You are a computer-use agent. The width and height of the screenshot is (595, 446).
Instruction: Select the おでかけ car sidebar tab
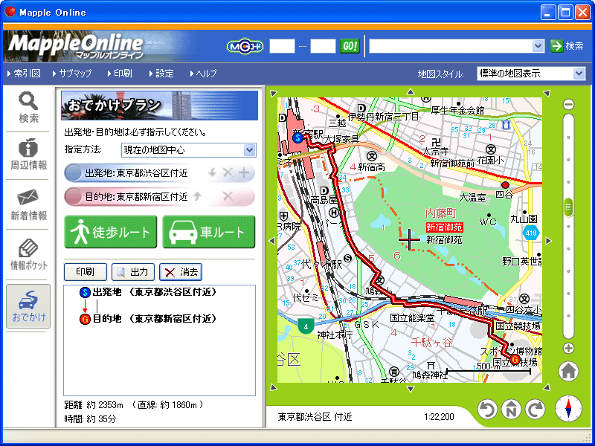tap(28, 306)
